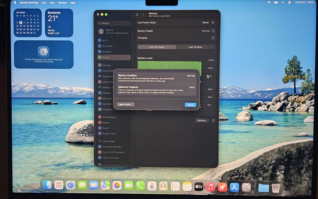This screenshot has width=318, height=199.
Task: Open App Store from the Dock
Action: (x=234, y=188)
